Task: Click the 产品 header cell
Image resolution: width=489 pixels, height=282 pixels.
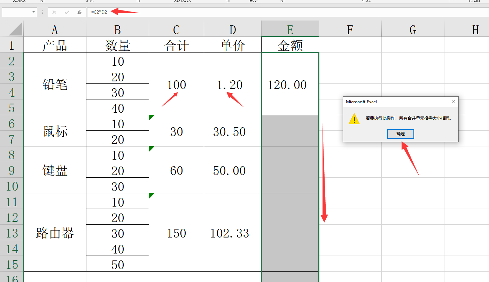Action: tap(55, 45)
